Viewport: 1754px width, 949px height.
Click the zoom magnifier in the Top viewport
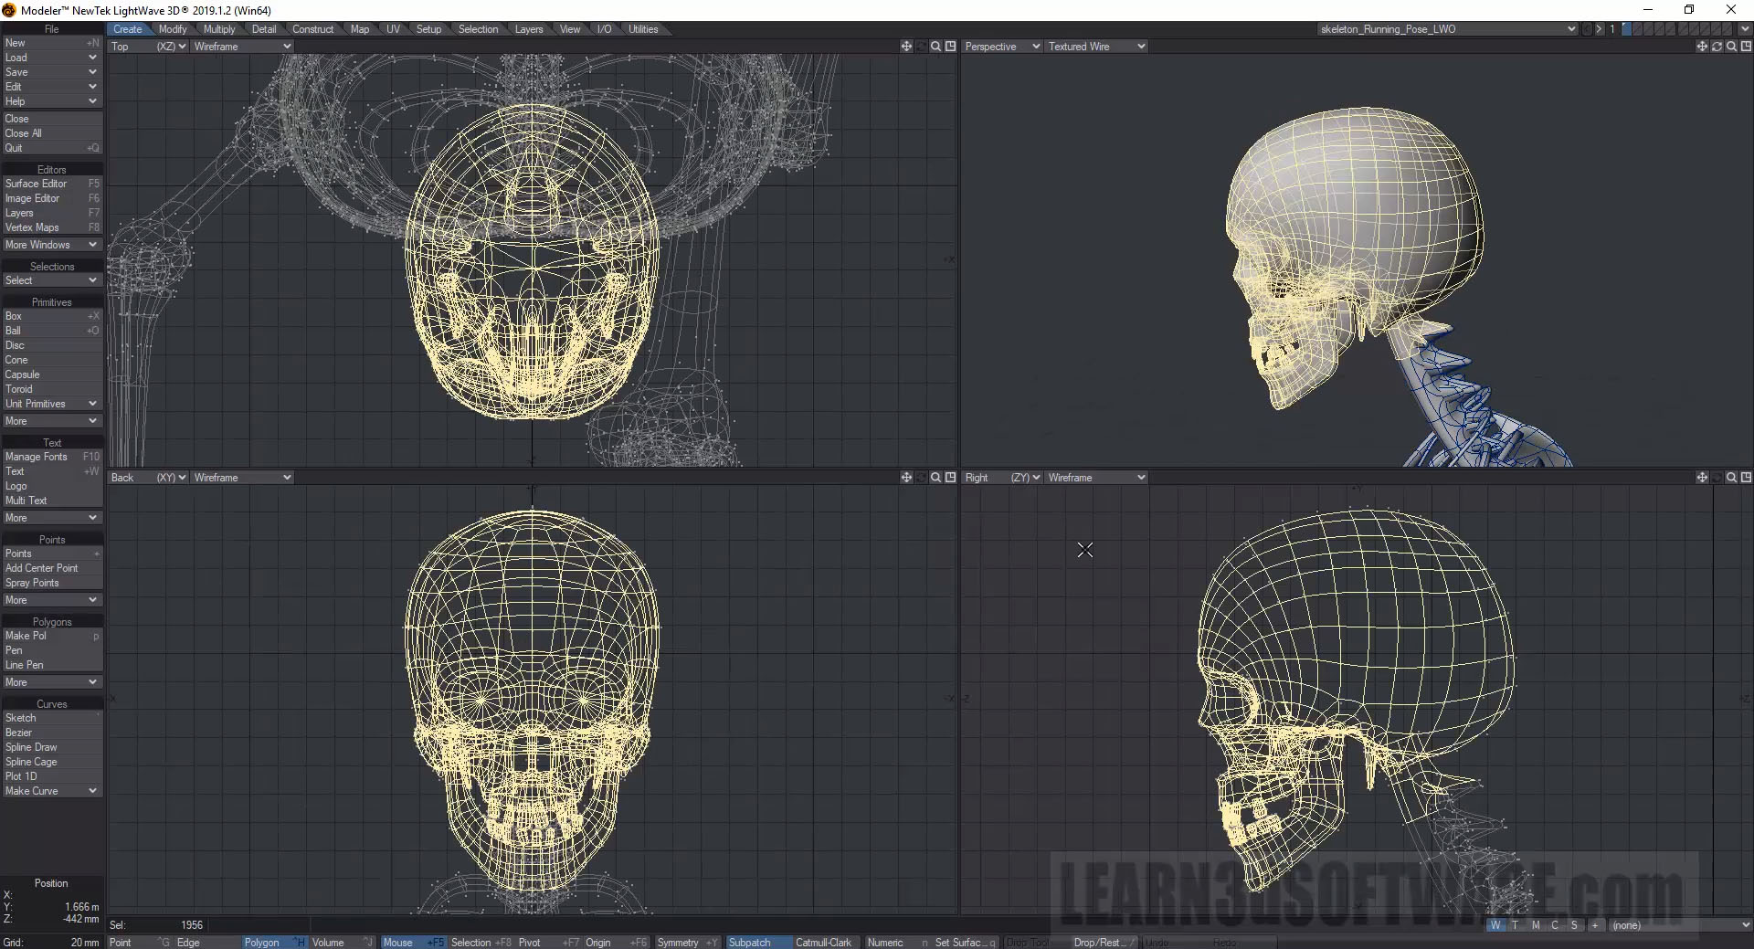(935, 47)
